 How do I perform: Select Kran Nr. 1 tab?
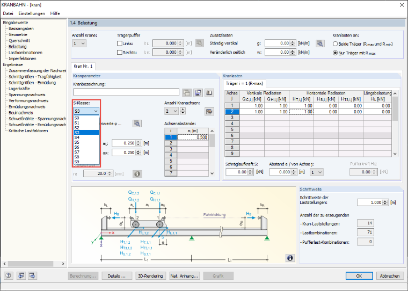click(83, 67)
